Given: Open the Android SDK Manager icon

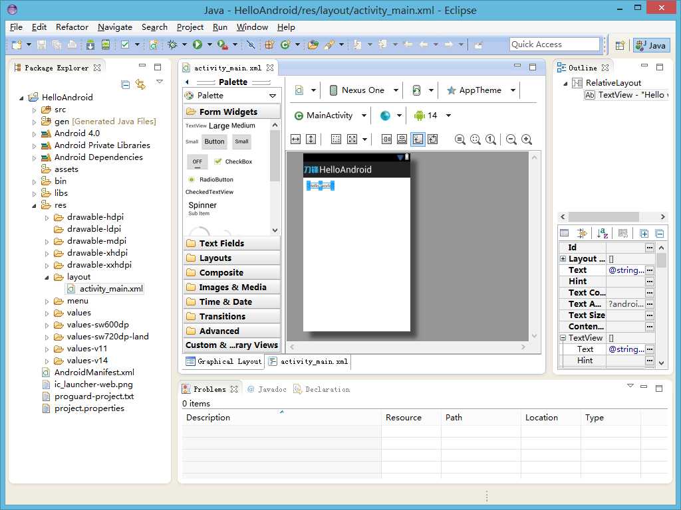Looking at the screenshot, I should click(x=90, y=44).
